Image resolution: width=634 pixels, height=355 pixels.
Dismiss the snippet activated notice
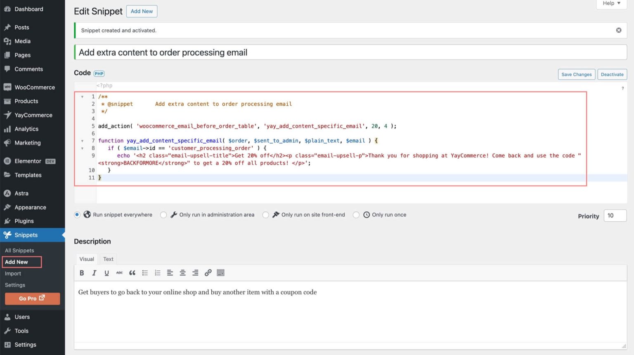pyautogui.click(x=618, y=30)
